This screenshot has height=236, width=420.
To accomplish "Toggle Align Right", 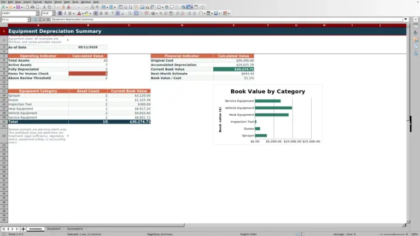I will (106, 13).
